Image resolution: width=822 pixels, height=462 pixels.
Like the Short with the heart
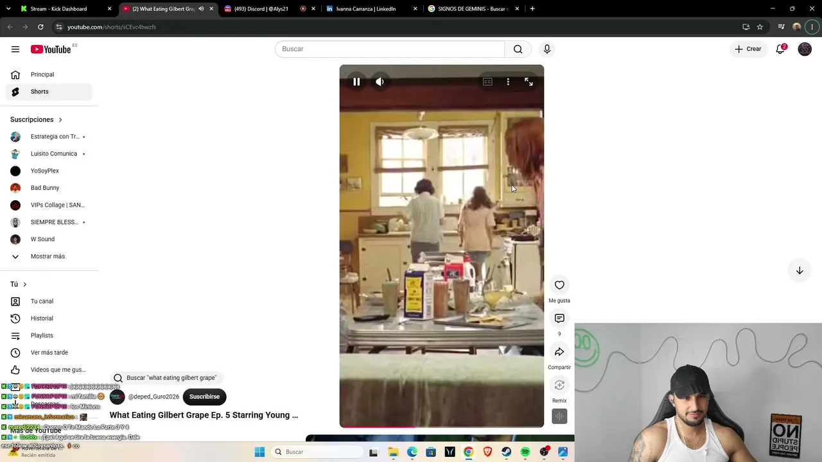click(x=559, y=285)
